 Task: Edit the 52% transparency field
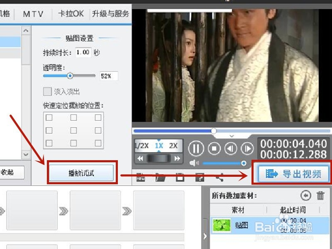pos(109,76)
